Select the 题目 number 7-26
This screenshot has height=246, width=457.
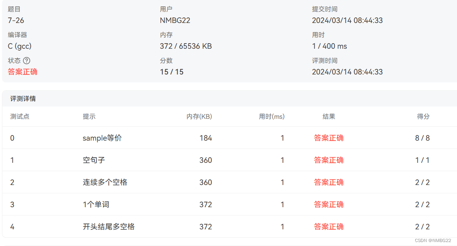coord(15,20)
